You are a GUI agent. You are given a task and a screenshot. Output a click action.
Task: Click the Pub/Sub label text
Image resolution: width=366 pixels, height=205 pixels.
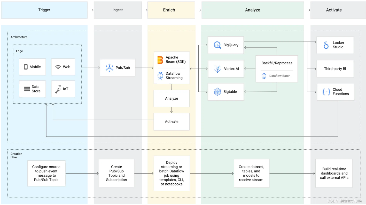123,68
